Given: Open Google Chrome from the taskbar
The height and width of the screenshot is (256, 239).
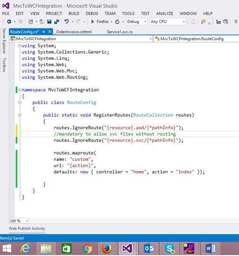Looking at the screenshot, I should point(87,249).
